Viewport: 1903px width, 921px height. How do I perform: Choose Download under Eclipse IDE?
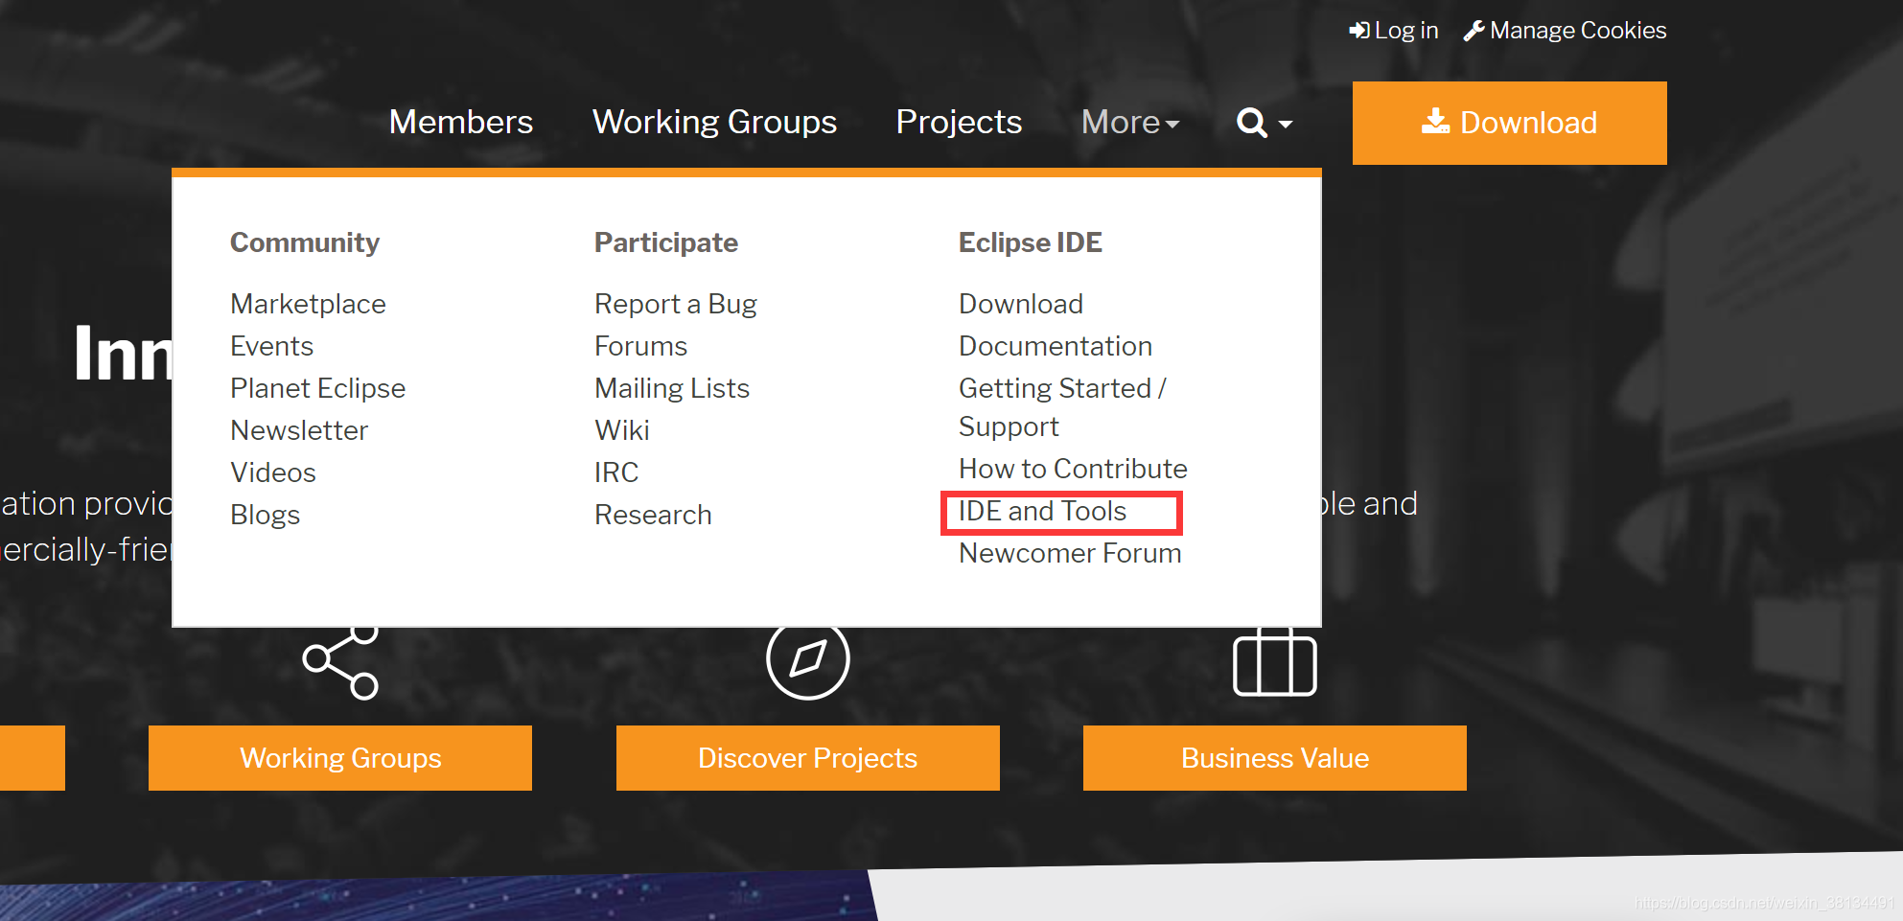[x=1020, y=304]
